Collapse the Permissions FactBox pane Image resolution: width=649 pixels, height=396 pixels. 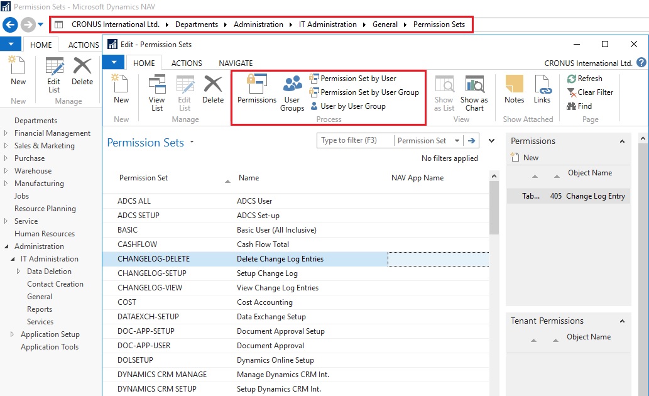pos(623,141)
